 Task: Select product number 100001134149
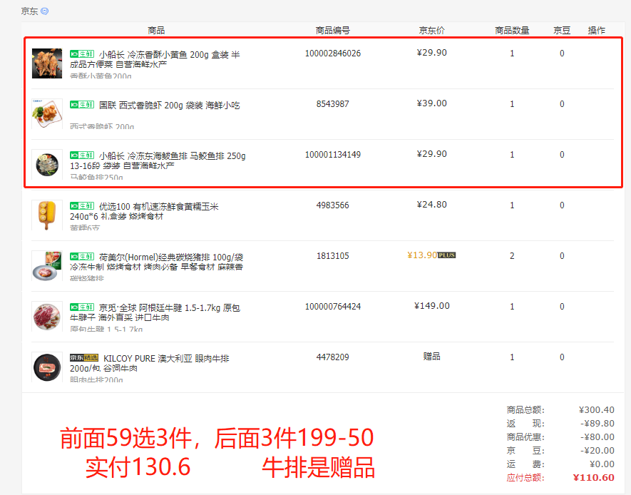click(333, 155)
